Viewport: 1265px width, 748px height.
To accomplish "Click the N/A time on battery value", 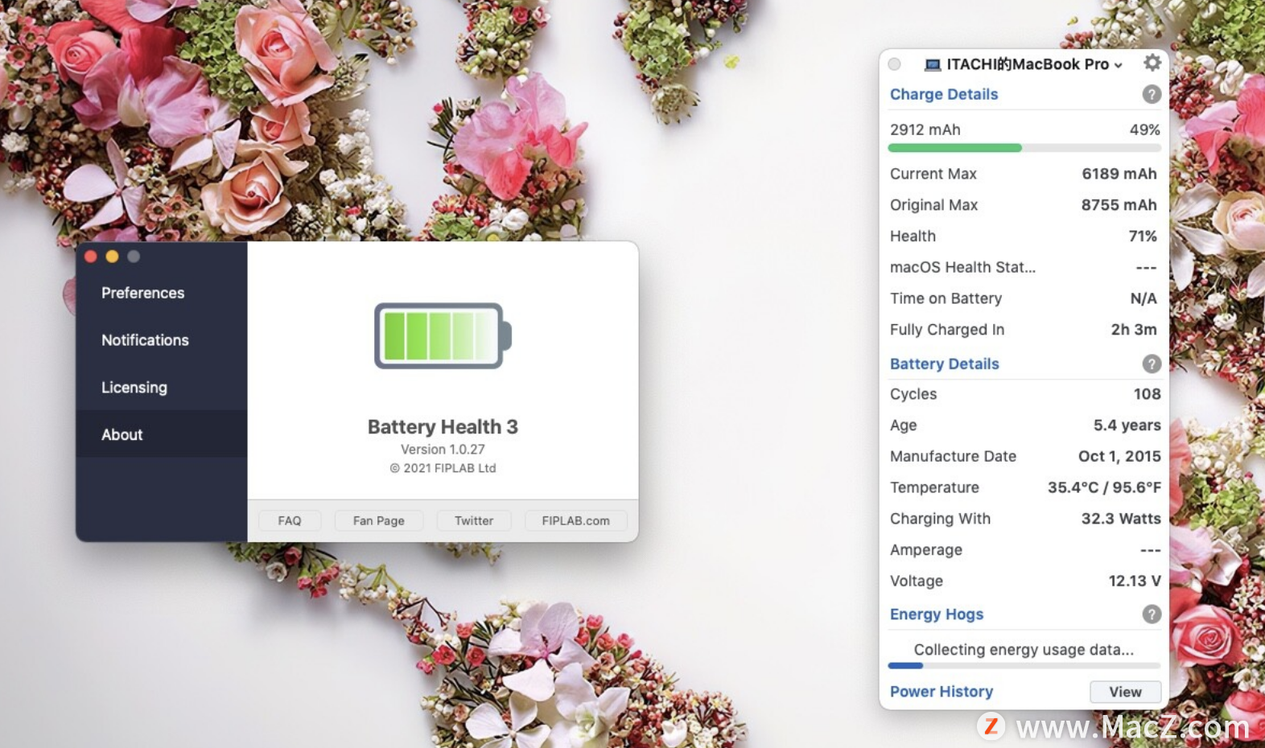I will tap(1143, 298).
